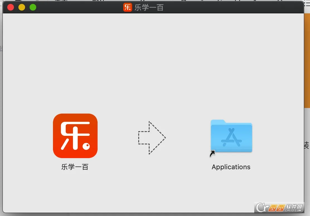Click the dashed arrow graphic
The height and width of the screenshot is (216, 310).
tap(152, 138)
